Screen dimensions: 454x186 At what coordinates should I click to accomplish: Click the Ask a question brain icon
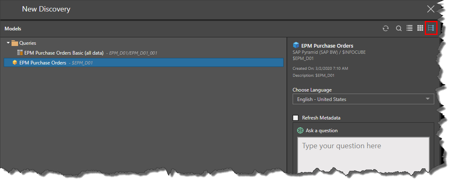pos(300,131)
